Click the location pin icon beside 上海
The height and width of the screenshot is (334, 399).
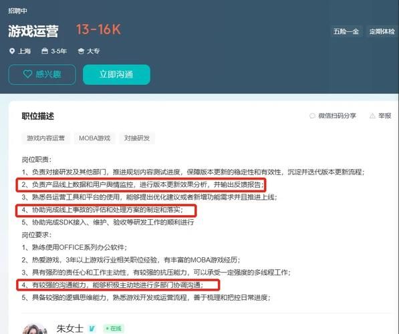(x=12, y=51)
